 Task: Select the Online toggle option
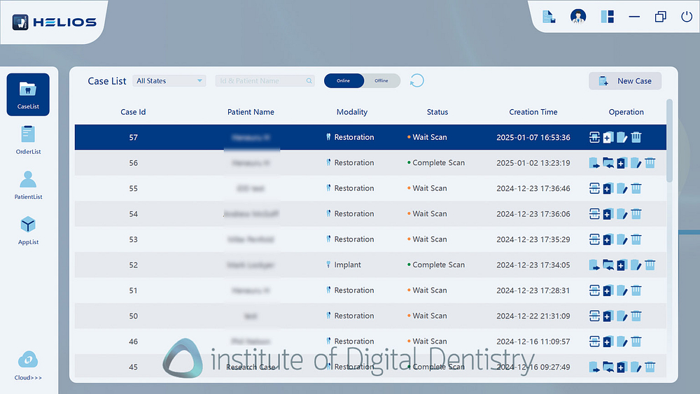tap(344, 81)
